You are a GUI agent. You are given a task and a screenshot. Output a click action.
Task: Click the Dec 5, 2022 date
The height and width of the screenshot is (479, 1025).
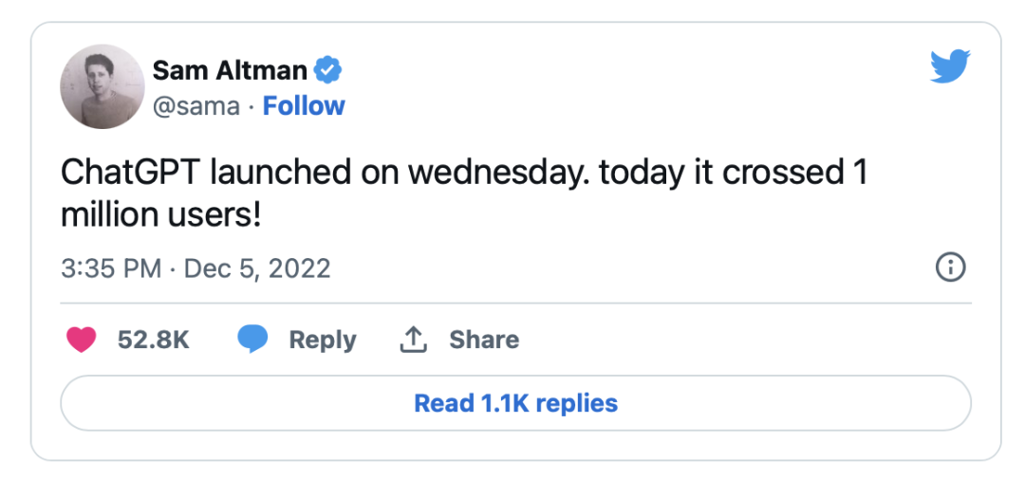pos(257,268)
